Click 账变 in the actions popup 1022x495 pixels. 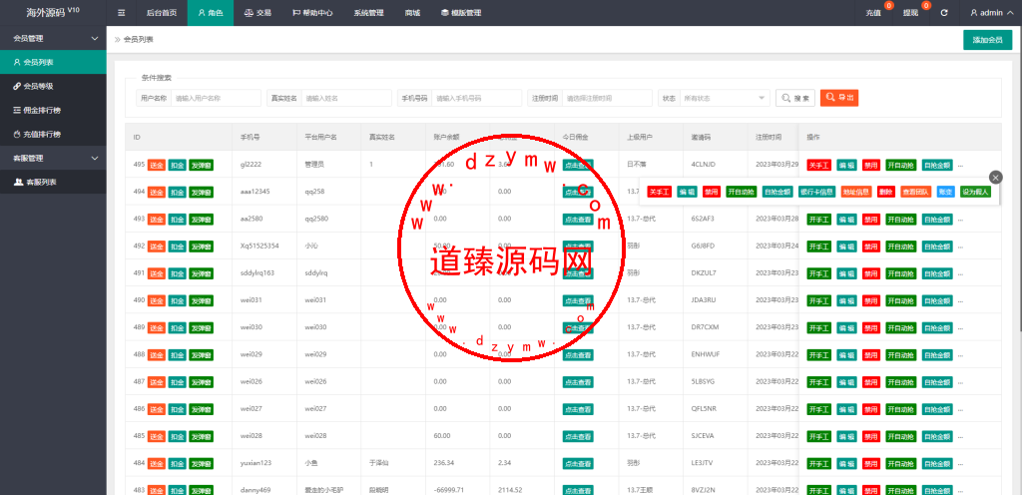[x=946, y=193]
